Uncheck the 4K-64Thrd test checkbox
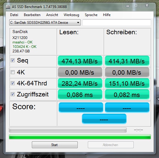The height and width of the screenshot is (158, 159). pyautogui.click(x=13, y=83)
